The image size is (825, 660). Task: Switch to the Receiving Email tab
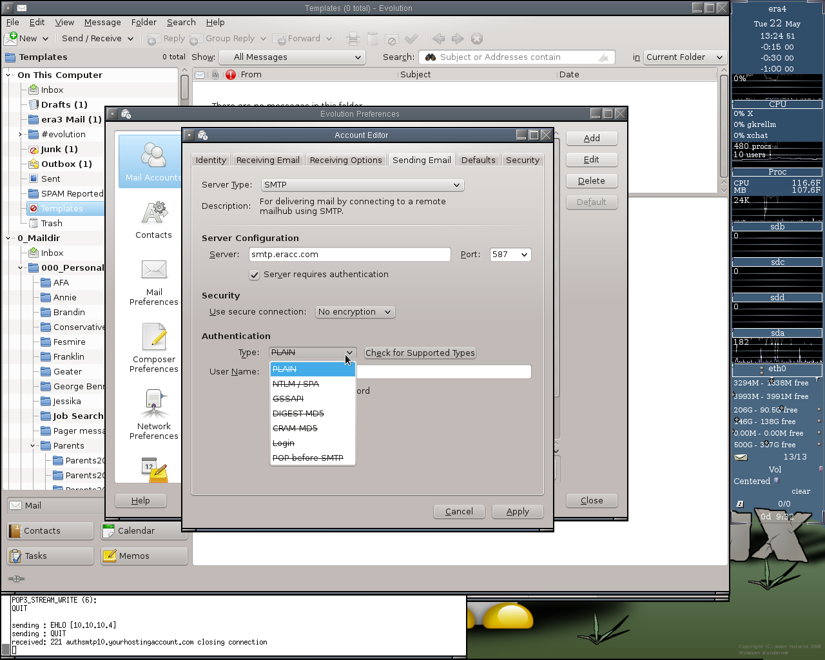[267, 160]
